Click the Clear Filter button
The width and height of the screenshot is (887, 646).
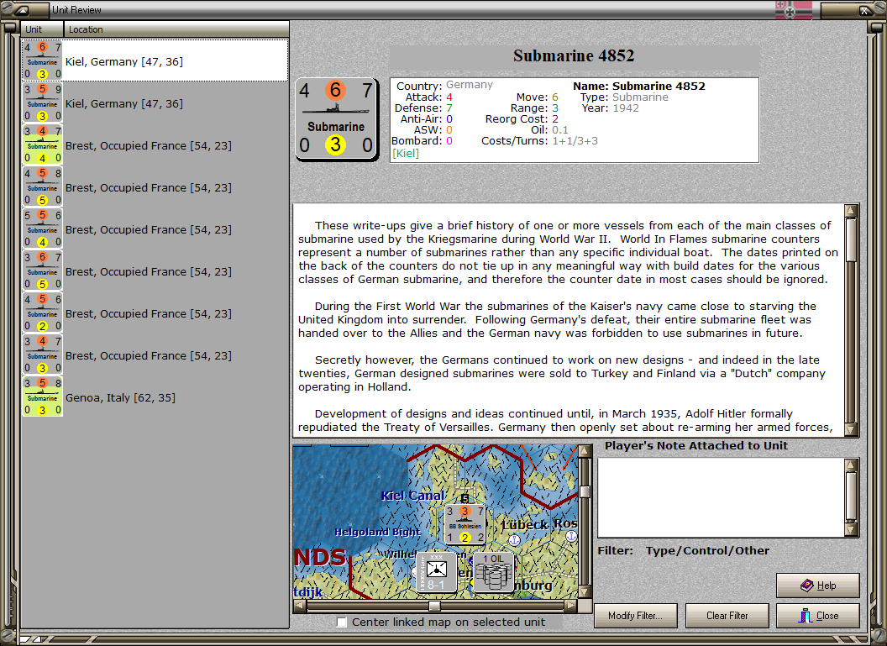pyautogui.click(x=727, y=616)
